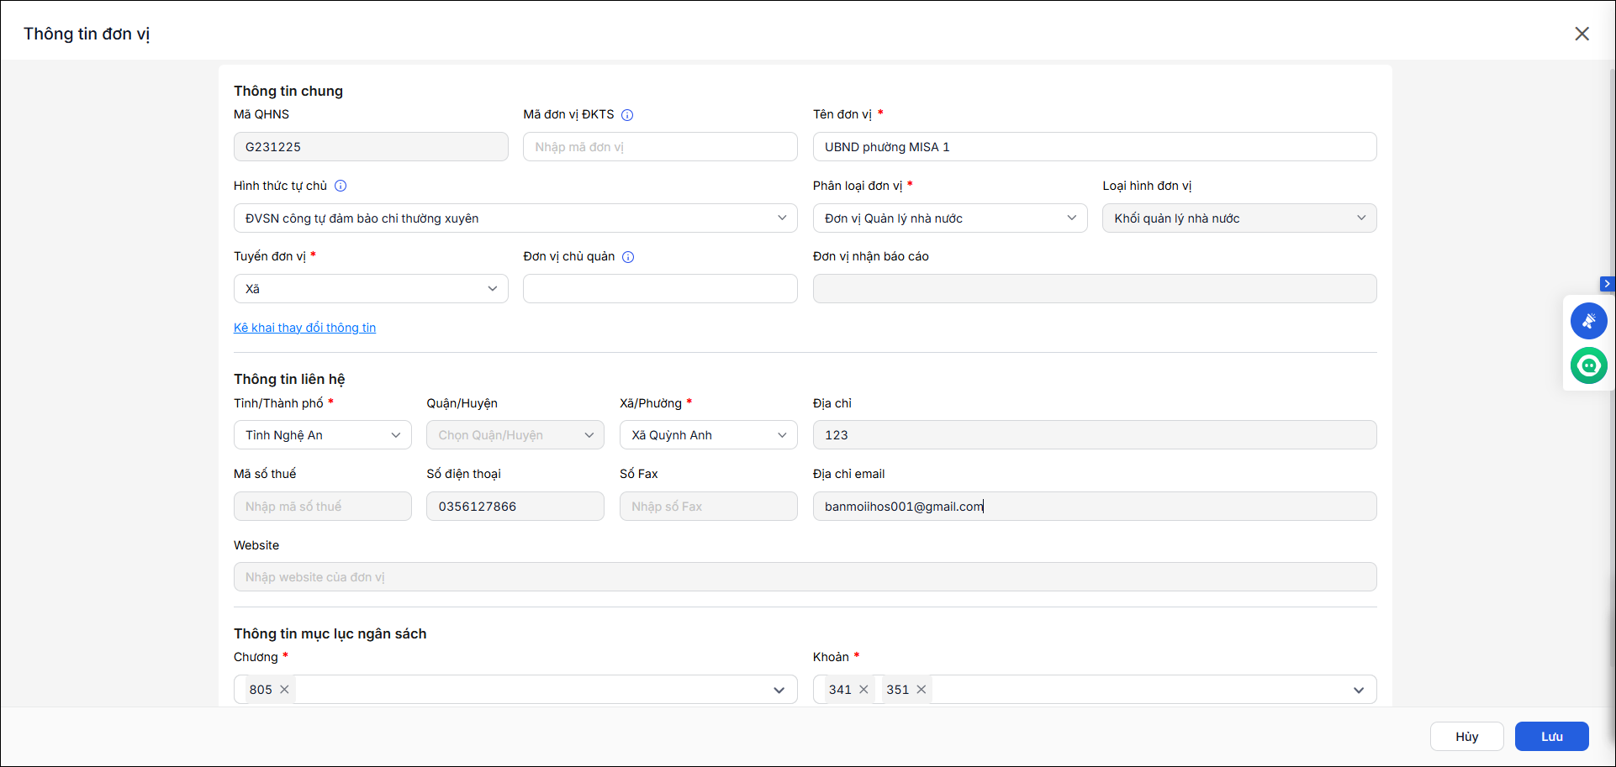Show info tooltip for Hình thức tự chủ
1616x767 pixels.
tap(341, 186)
